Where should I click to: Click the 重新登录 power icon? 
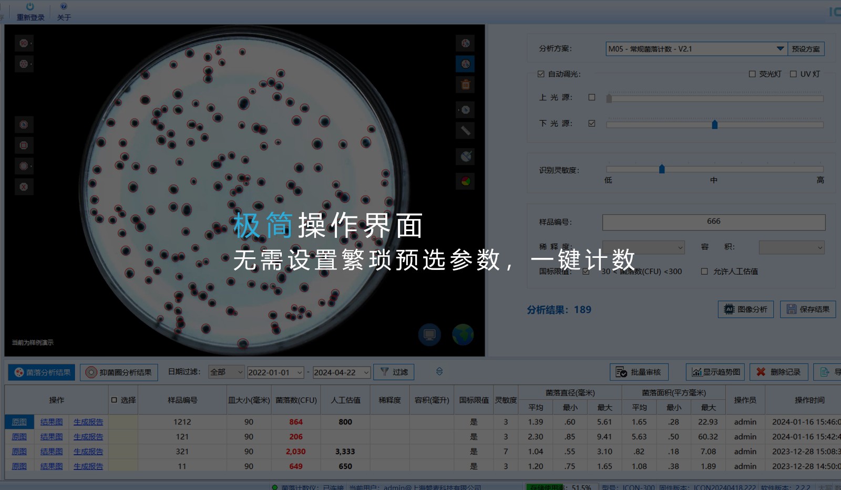coord(30,7)
